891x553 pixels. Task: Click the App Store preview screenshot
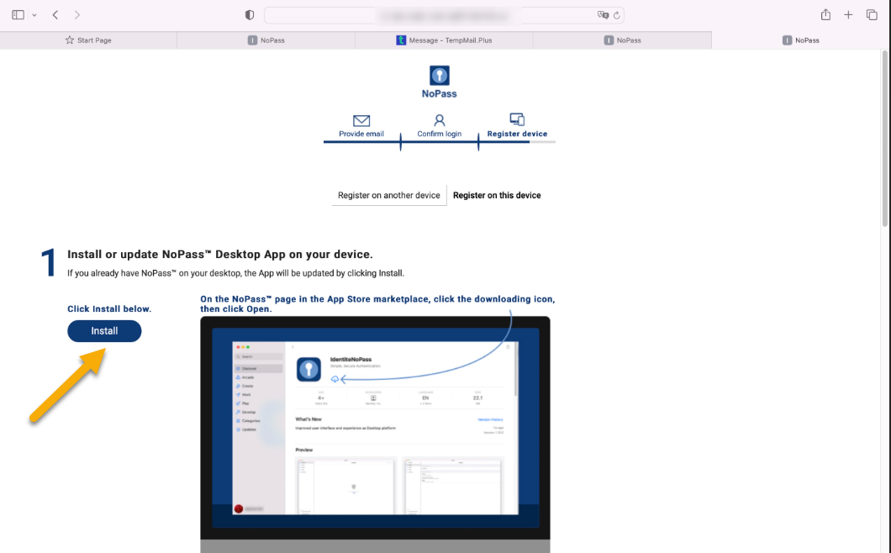pyautogui.click(x=375, y=429)
